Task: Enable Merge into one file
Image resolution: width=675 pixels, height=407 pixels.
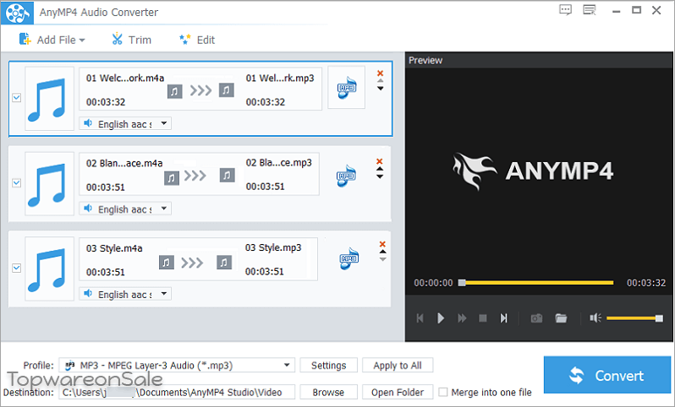Action: point(442,392)
